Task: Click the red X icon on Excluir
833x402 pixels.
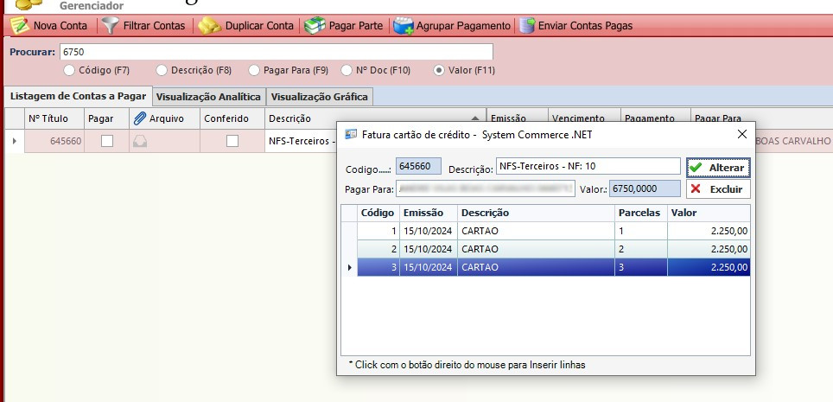Action: (696, 188)
